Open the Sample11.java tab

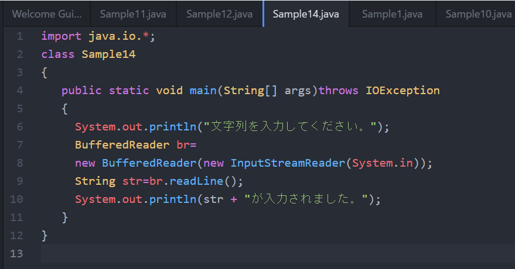pyautogui.click(x=133, y=14)
